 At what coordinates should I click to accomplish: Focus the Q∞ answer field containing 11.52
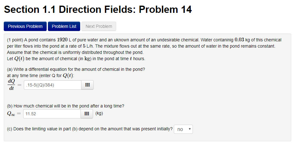pyautogui.click(x=52, y=114)
